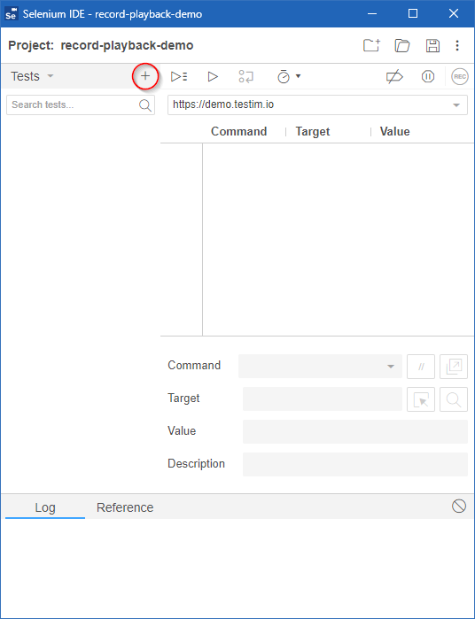This screenshot has height=619, width=475.
Task: Click the Value input field
Action: point(355,431)
